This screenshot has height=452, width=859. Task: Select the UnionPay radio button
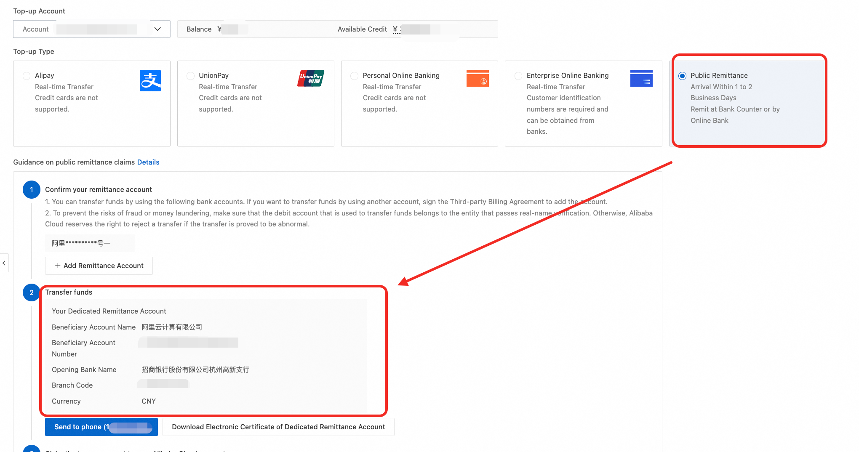(x=190, y=76)
